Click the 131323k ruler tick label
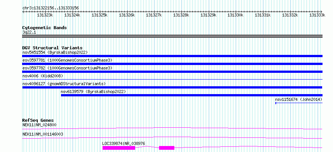Image resolution: width=333 pixels, height=152 pixels. point(45,15)
